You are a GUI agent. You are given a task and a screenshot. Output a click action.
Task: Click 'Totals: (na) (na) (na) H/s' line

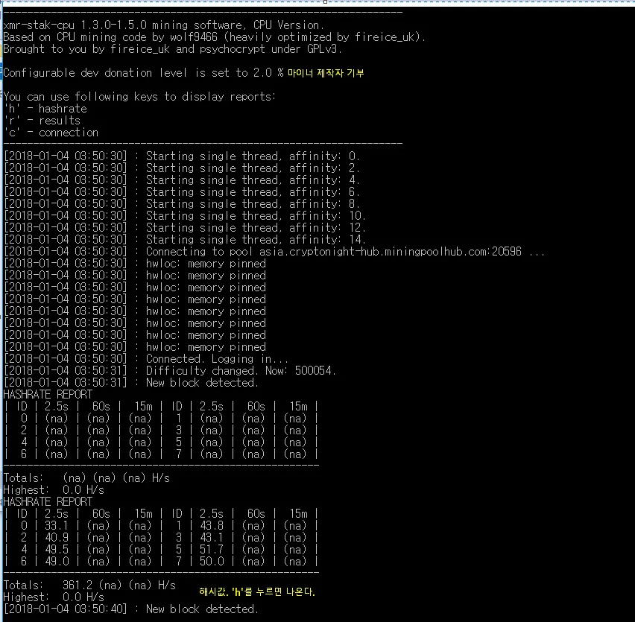tap(86, 478)
